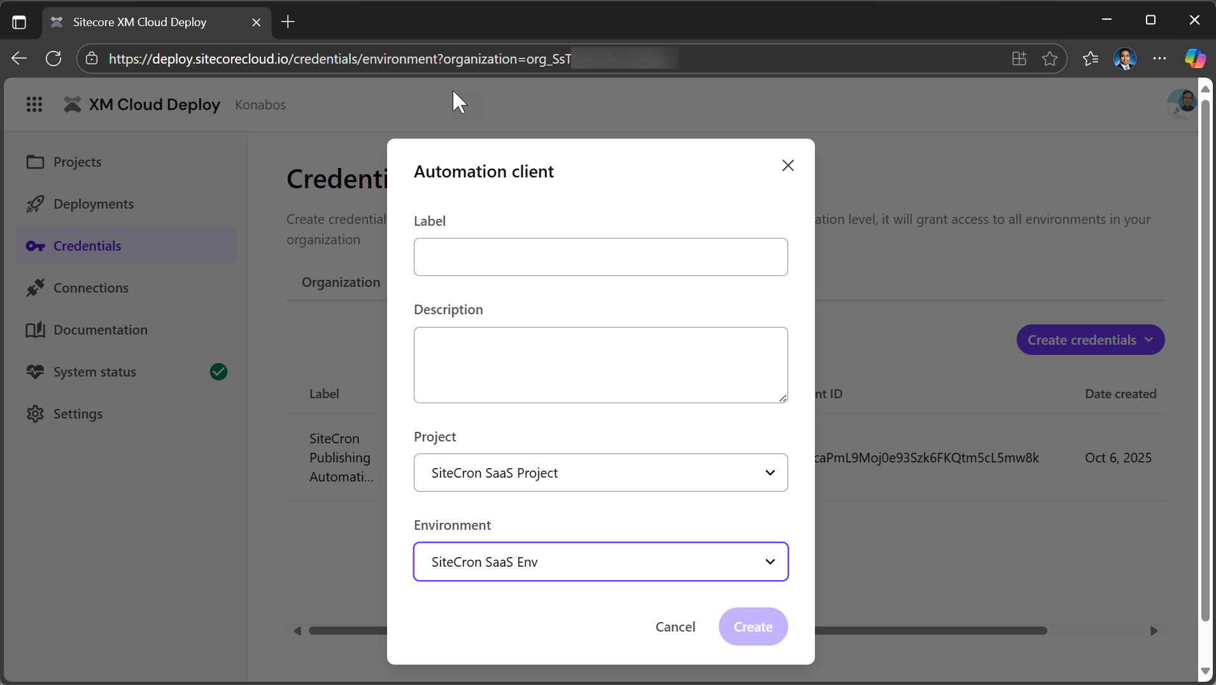Click the horizontal table scrollbar
This screenshot has width=1216, height=685.
[x=930, y=631]
